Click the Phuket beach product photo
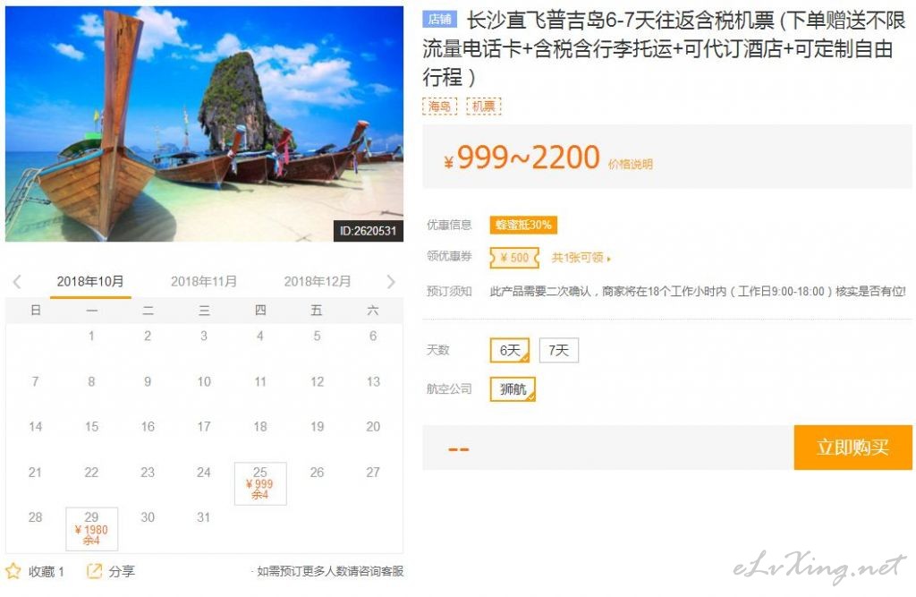Screen dimensions: 916x597 pyautogui.click(x=204, y=124)
